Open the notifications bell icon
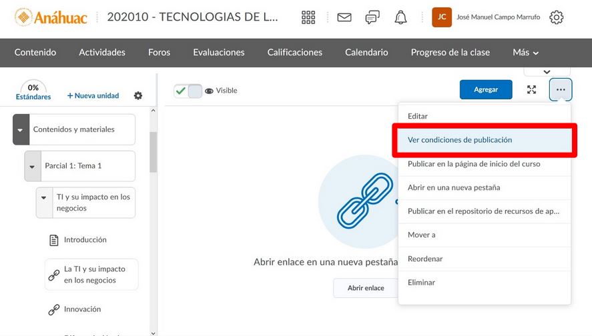This screenshot has height=336, width=592. click(x=400, y=17)
